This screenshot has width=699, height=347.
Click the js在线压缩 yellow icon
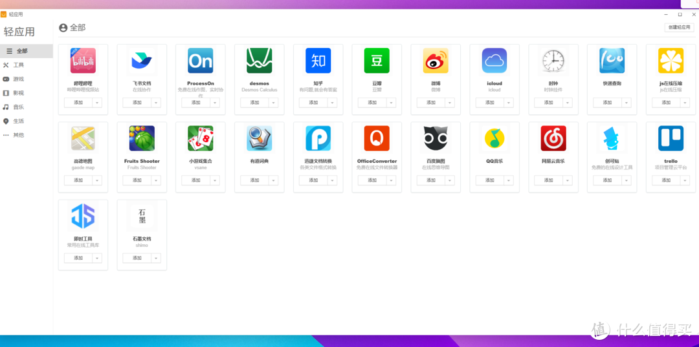point(671,61)
